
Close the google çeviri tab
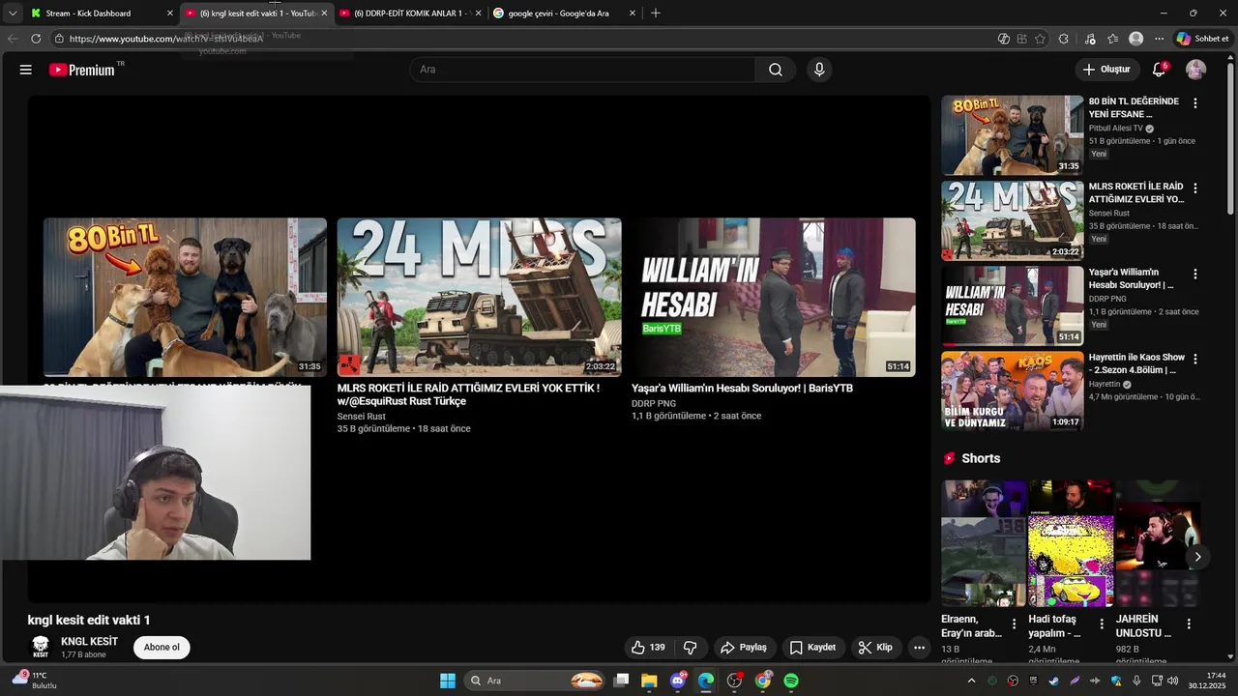pyautogui.click(x=633, y=14)
